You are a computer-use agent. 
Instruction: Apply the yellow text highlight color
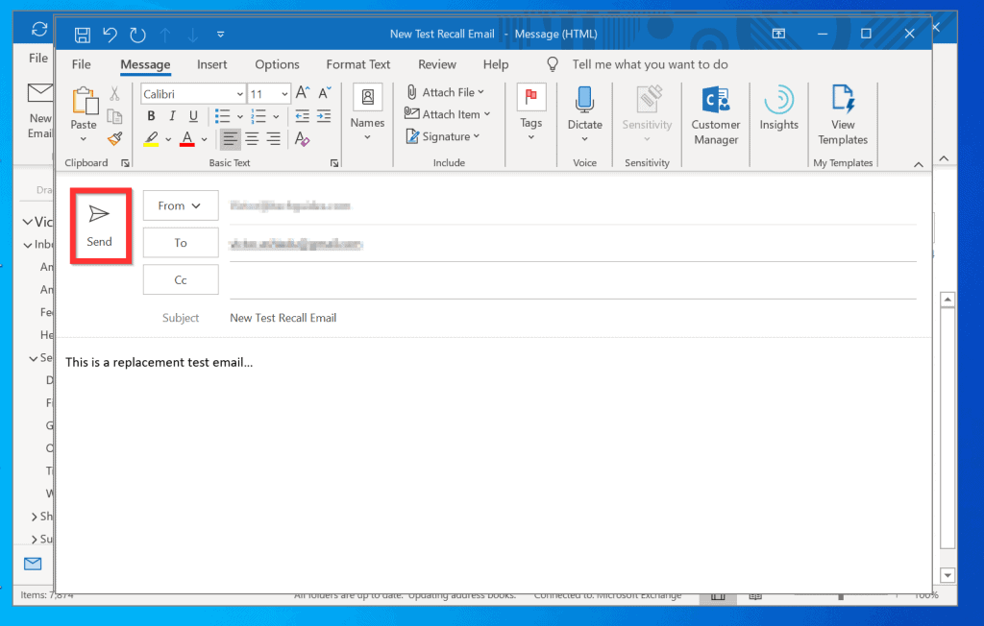point(151,139)
